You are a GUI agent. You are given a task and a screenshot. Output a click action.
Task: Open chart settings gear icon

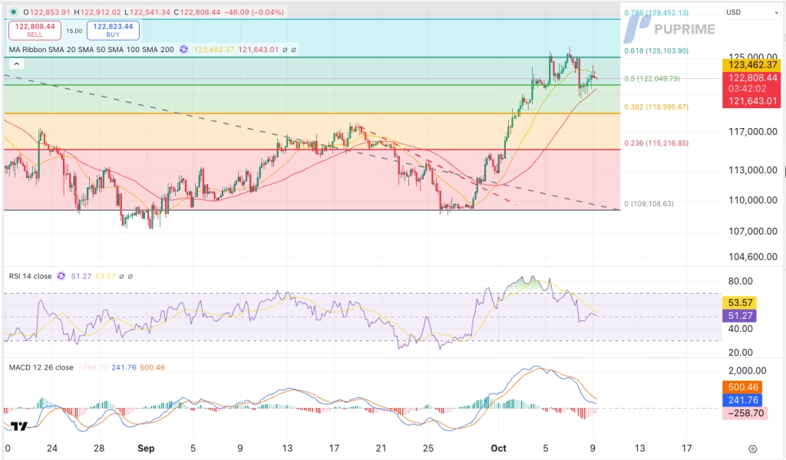point(752,449)
